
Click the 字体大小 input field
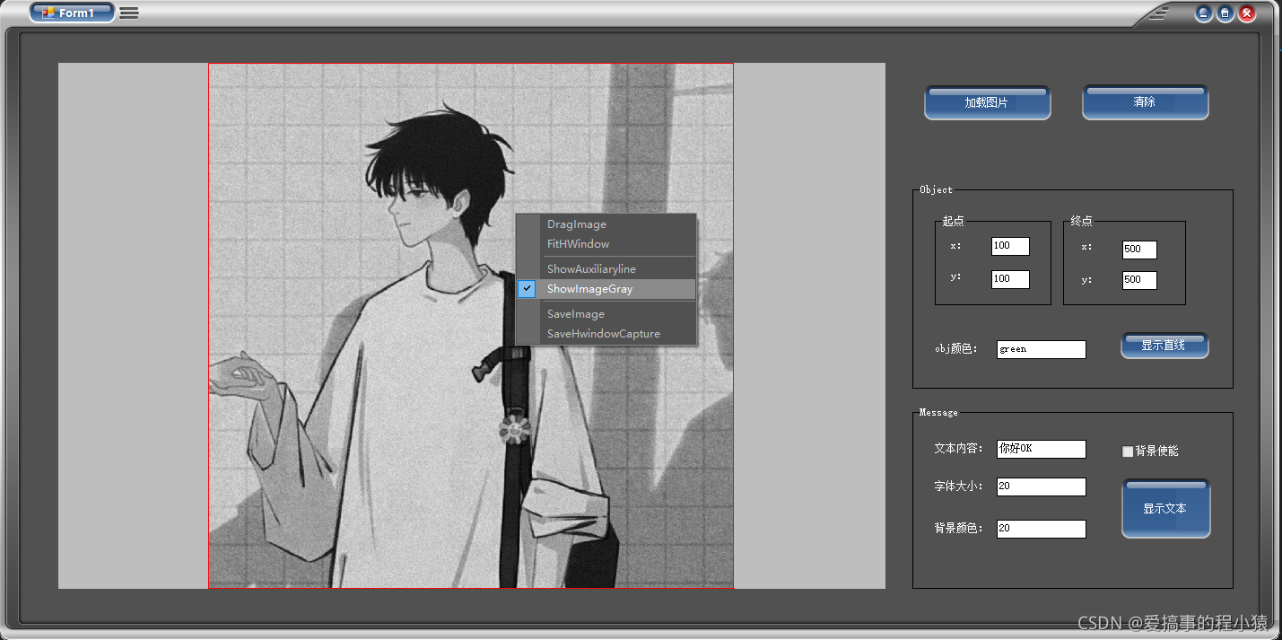1042,487
